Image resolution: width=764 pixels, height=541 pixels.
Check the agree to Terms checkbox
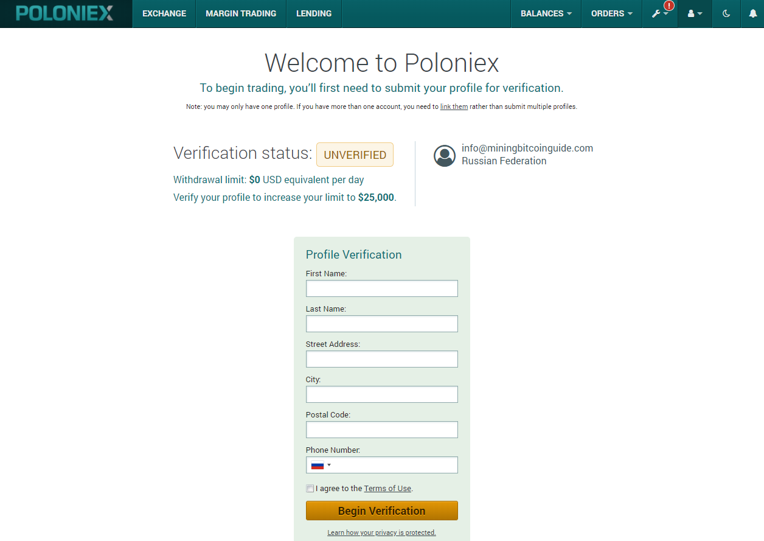310,488
